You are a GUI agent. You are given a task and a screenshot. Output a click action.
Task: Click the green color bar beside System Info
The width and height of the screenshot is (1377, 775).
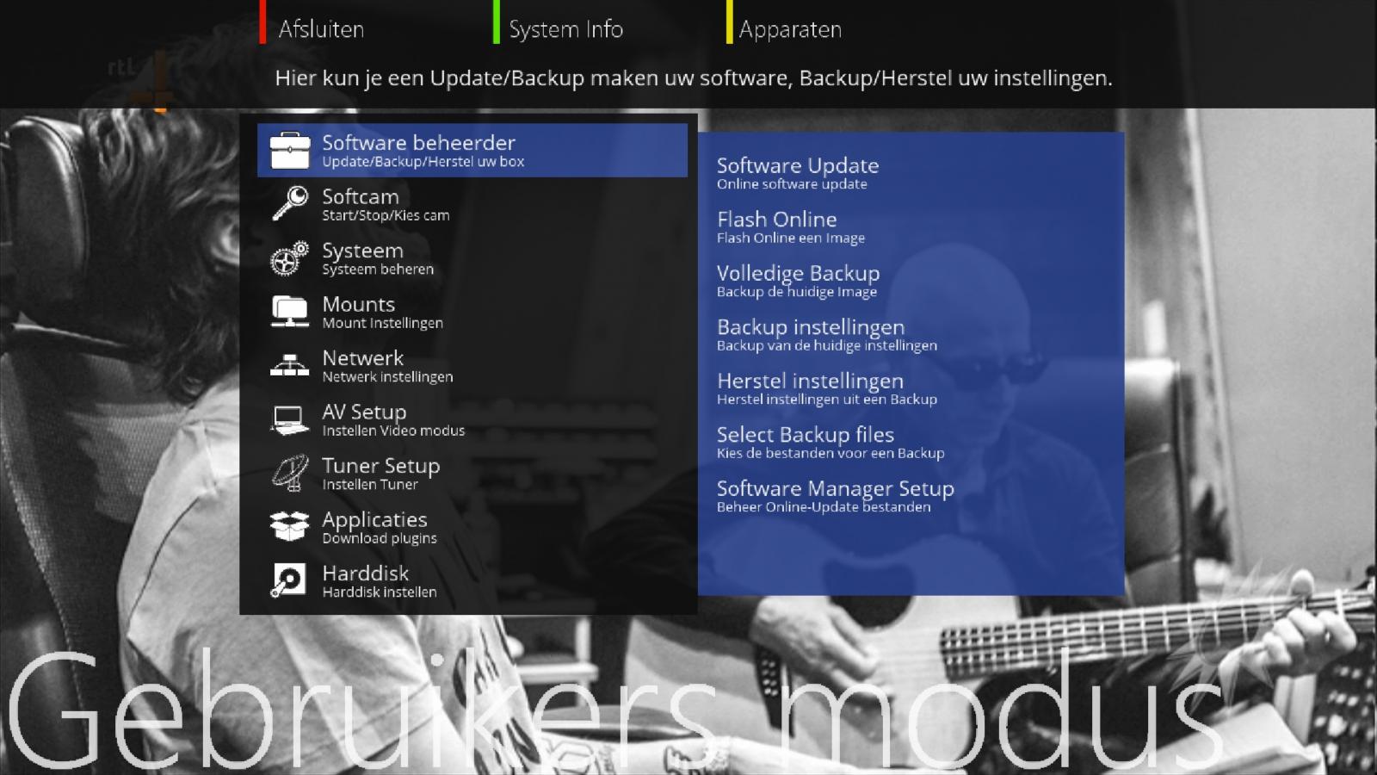click(497, 22)
